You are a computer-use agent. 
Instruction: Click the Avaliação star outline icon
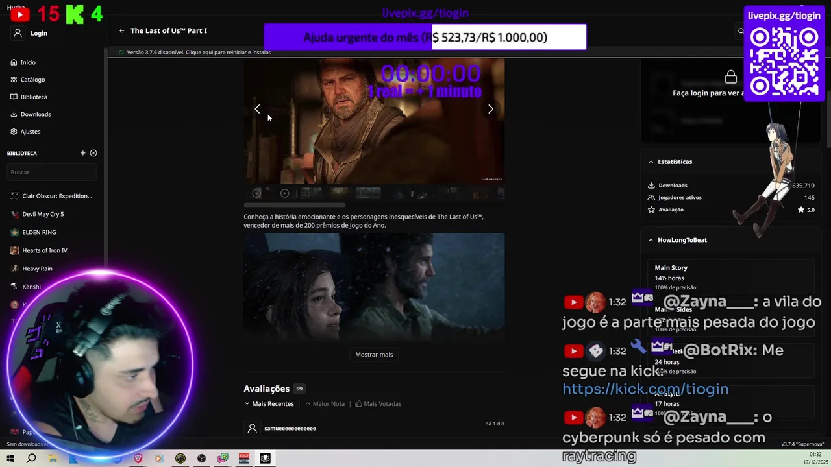[651, 210]
